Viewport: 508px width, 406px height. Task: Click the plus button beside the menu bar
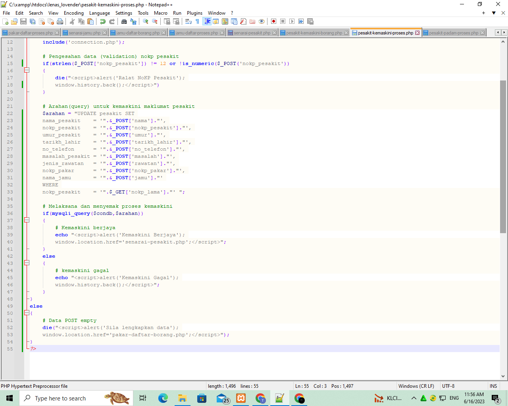(483, 13)
